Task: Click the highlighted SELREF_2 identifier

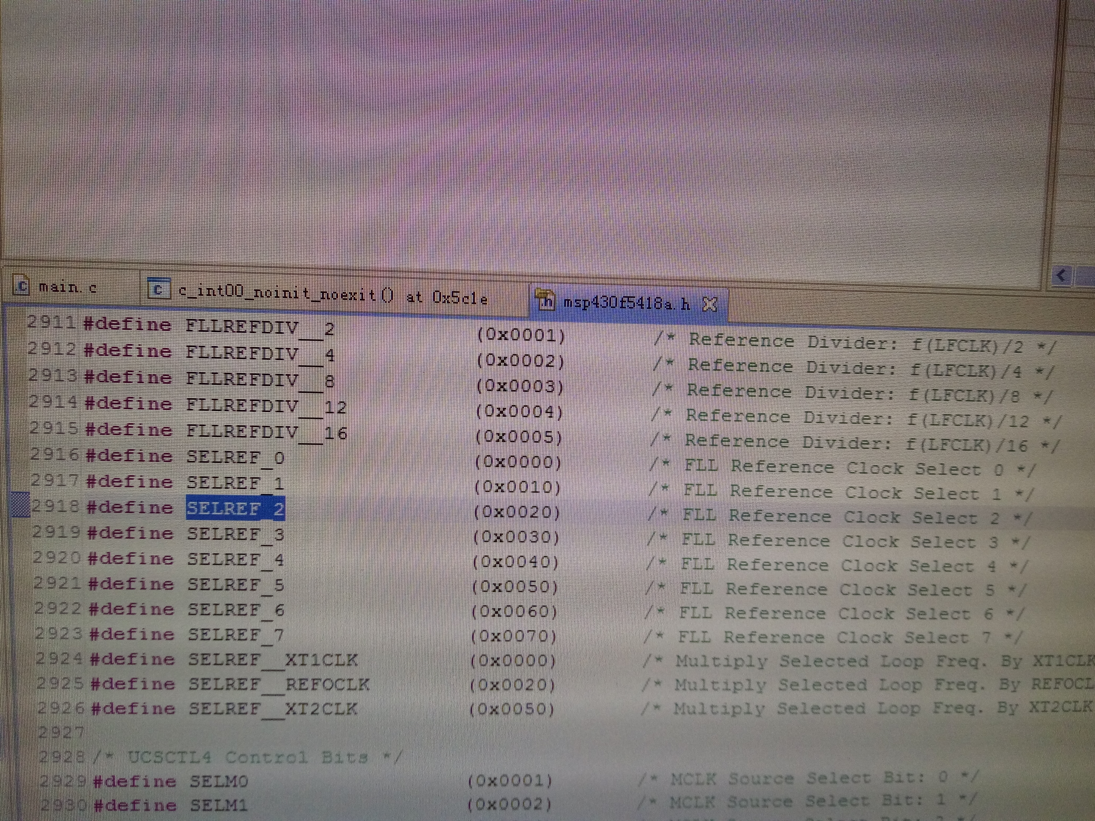Action: tap(235, 508)
